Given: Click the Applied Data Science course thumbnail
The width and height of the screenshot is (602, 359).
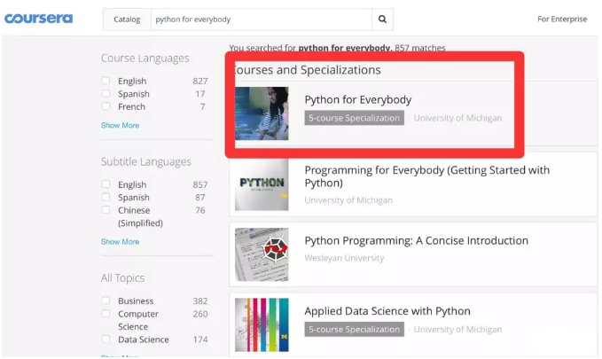Looking at the screenshot, I should (262, 324).
